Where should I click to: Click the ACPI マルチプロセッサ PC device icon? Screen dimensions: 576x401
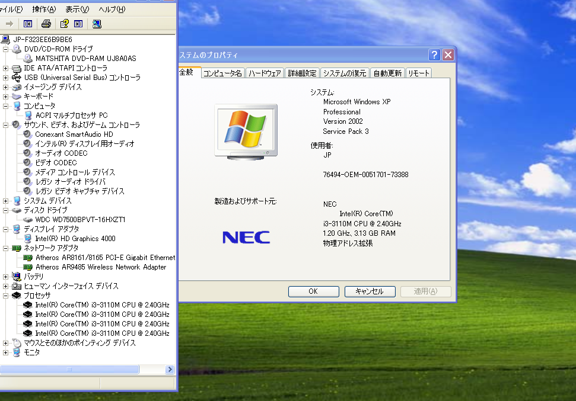(x=28, y=116)
